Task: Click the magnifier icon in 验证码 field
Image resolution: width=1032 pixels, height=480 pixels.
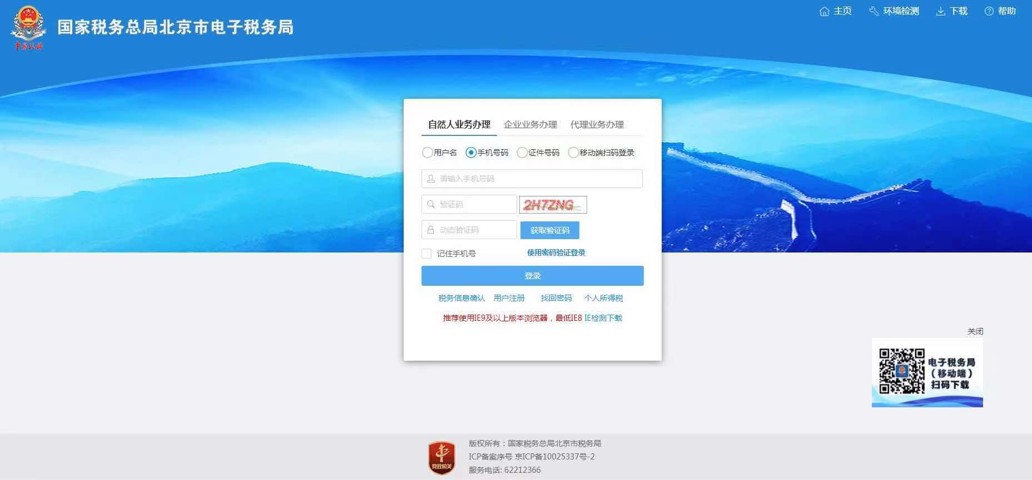Action: (431, 204)
